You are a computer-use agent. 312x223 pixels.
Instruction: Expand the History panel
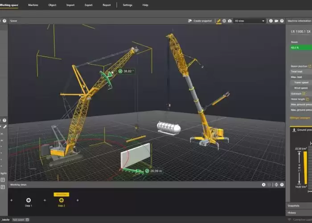tap(299, 213)
